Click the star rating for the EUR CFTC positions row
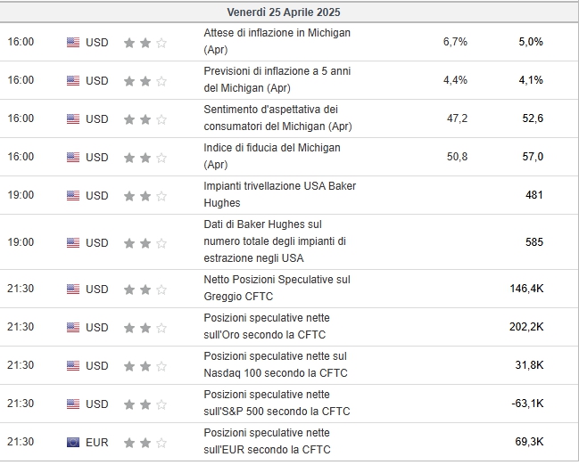The width and height of the screenshot is (579, 465). [x=145, y=443]
